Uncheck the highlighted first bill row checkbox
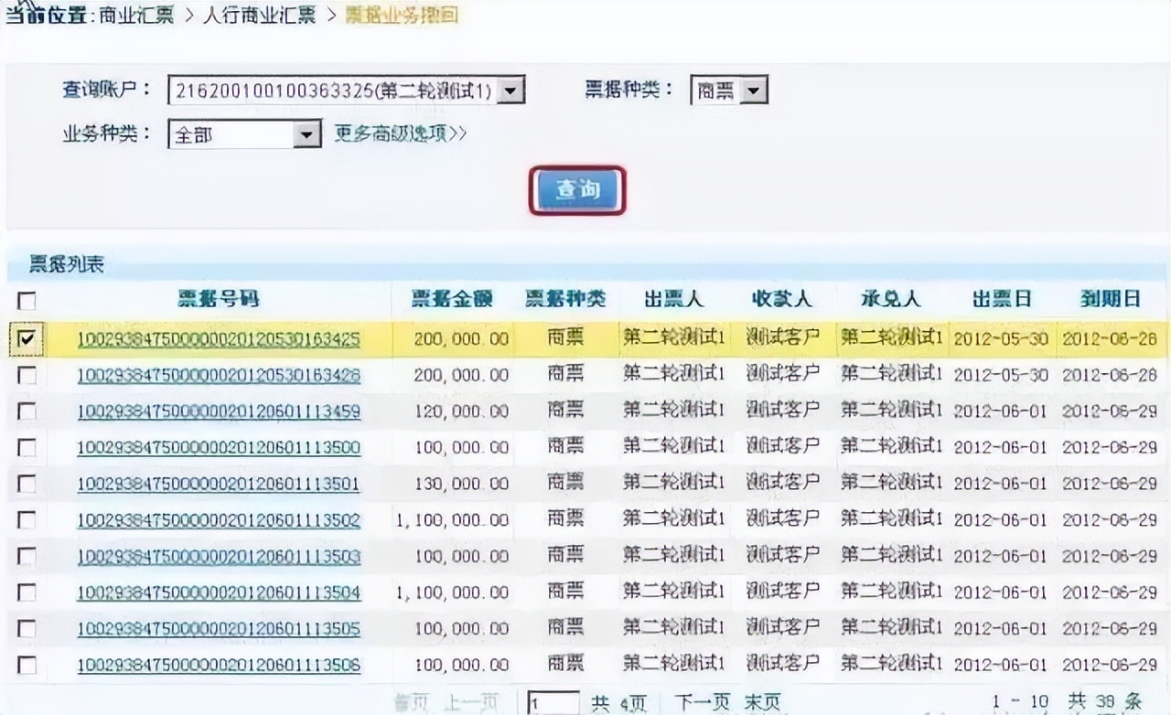The image size is (1171, 715). point(27,339)
